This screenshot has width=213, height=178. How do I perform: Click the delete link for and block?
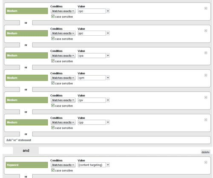point(205,152)
